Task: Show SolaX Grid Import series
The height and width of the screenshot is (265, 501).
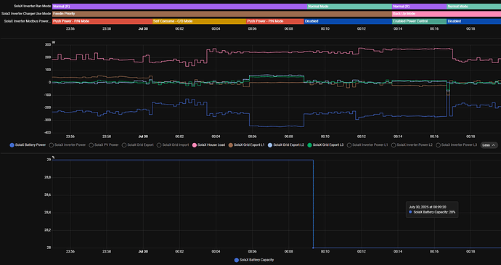Action: click(x=173, y=144)
